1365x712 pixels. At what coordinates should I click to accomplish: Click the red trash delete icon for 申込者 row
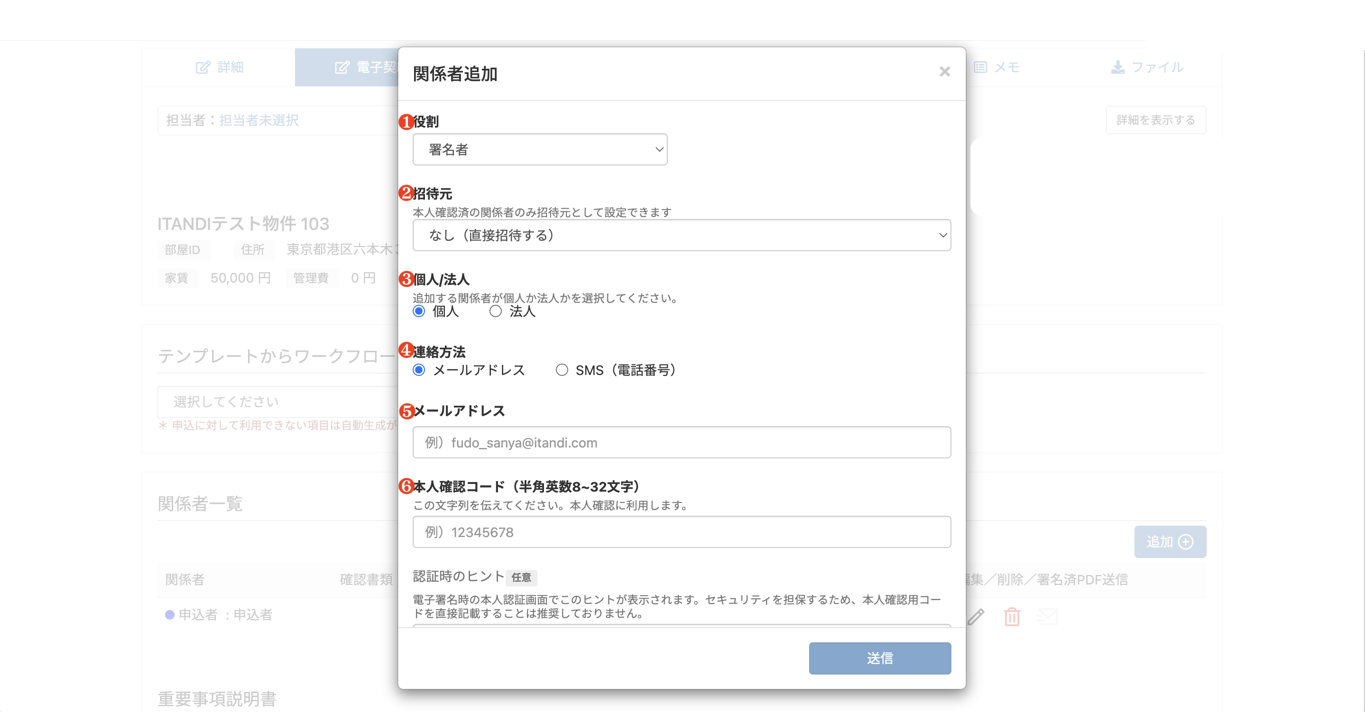click(x=1012, y=617)
